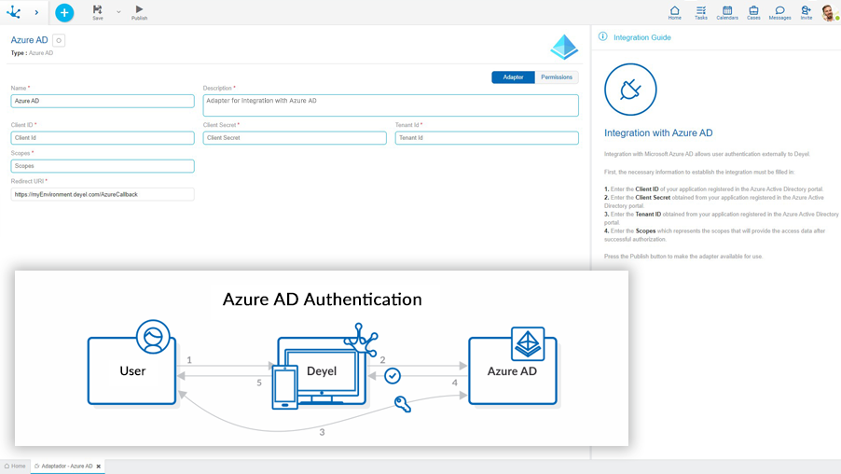Click the Scopes input field

pyautogui.click(x=103, y=166)
